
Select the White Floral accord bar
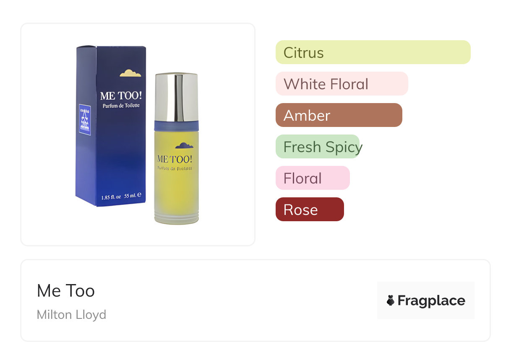tap(342, 84)
